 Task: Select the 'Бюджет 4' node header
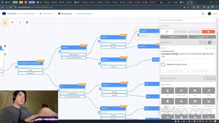click(x=113, y=108)
